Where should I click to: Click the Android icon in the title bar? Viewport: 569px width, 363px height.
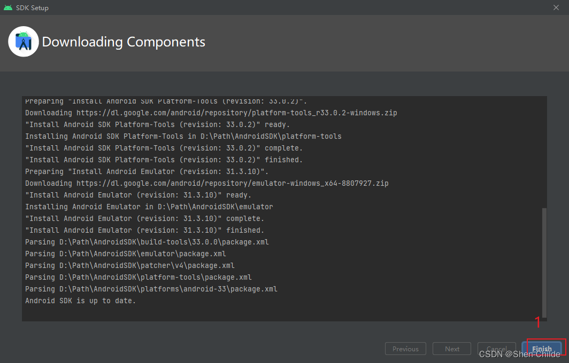pos(8,8)
